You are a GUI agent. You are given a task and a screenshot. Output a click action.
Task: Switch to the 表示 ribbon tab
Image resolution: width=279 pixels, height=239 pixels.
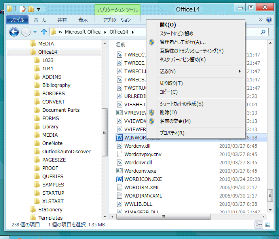pyautogui.click(x=83, y=20)
